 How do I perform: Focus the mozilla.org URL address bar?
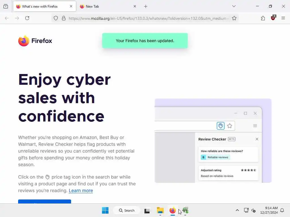coord(149,18)
